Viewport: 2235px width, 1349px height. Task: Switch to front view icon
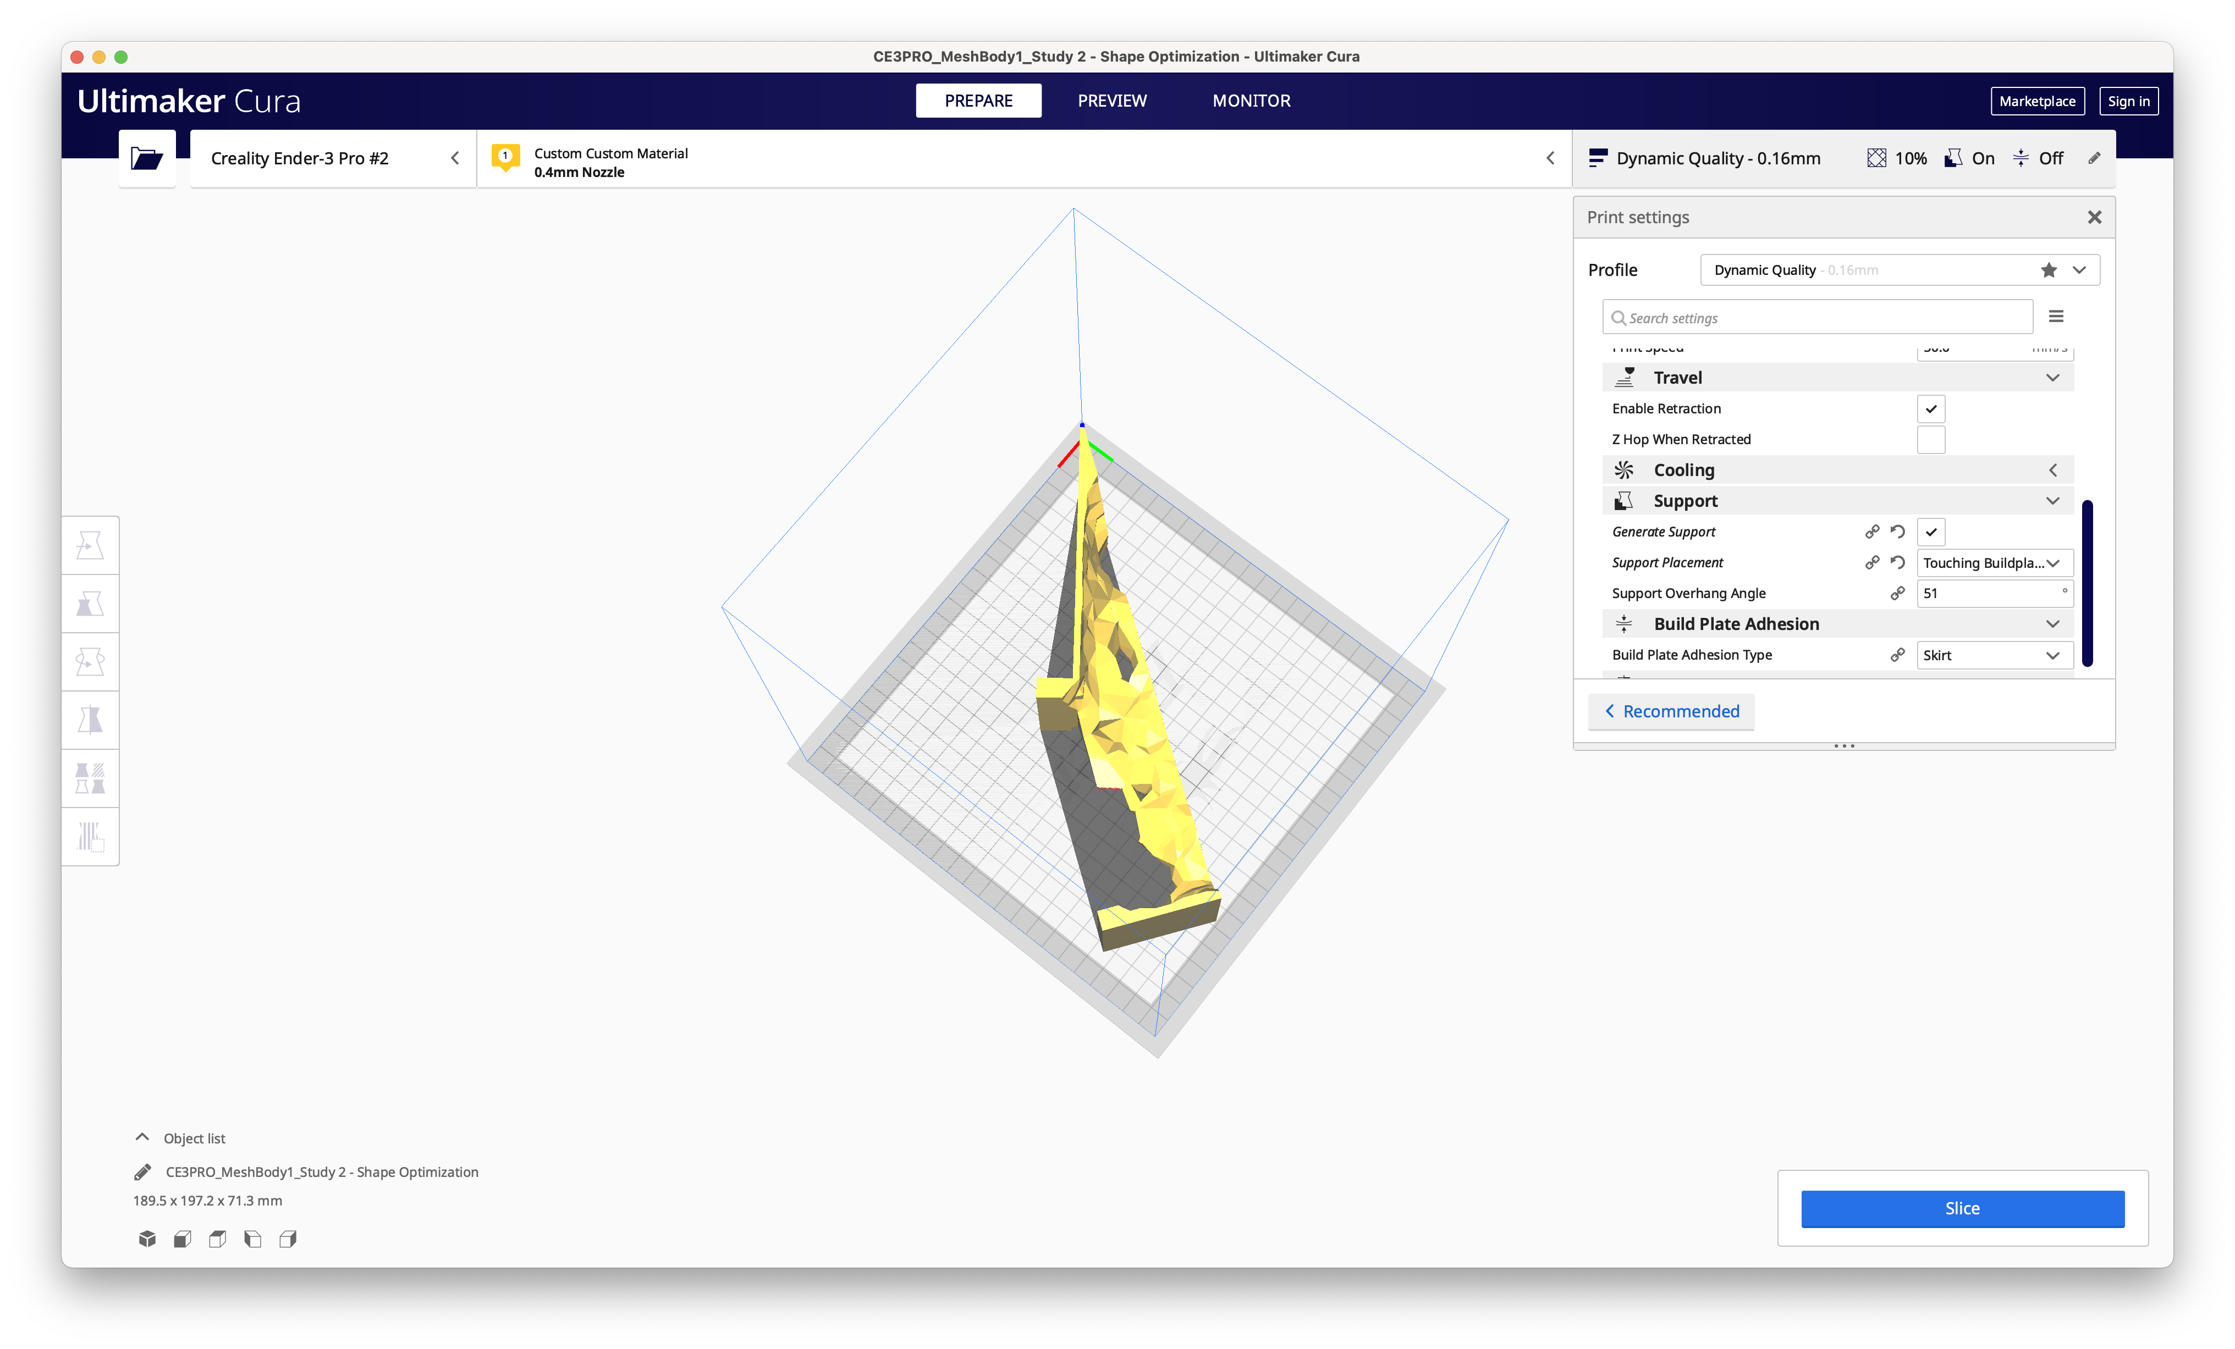tap(183, 1239)
